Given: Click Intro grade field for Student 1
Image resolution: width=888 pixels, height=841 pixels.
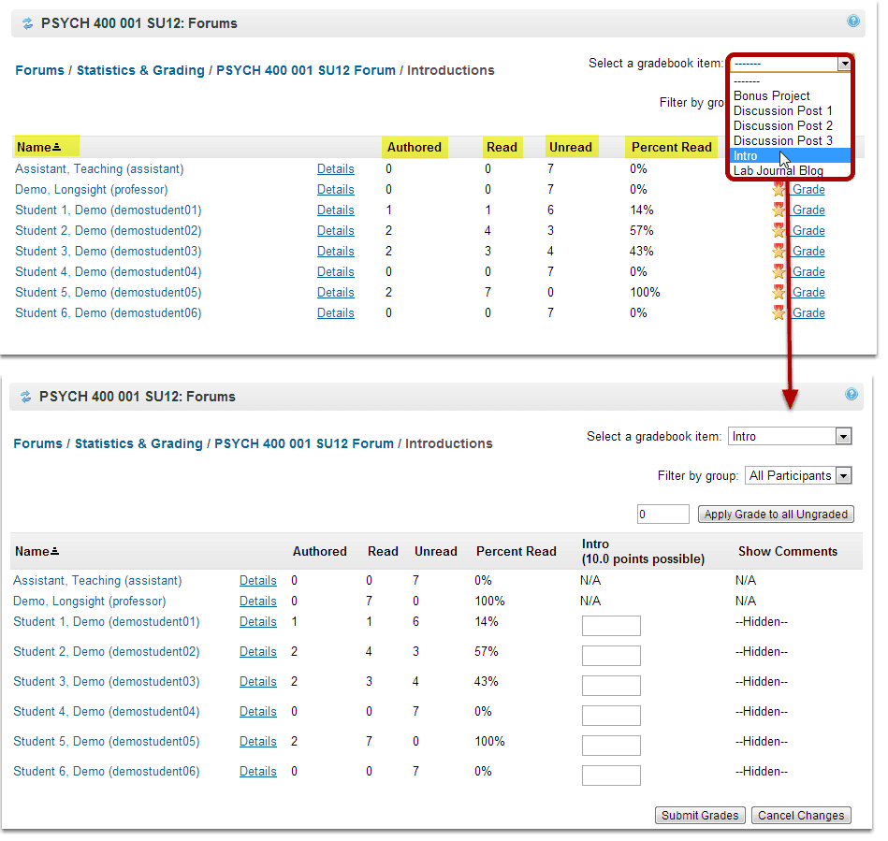Looking at the screenshot, I should coord(611,626).
